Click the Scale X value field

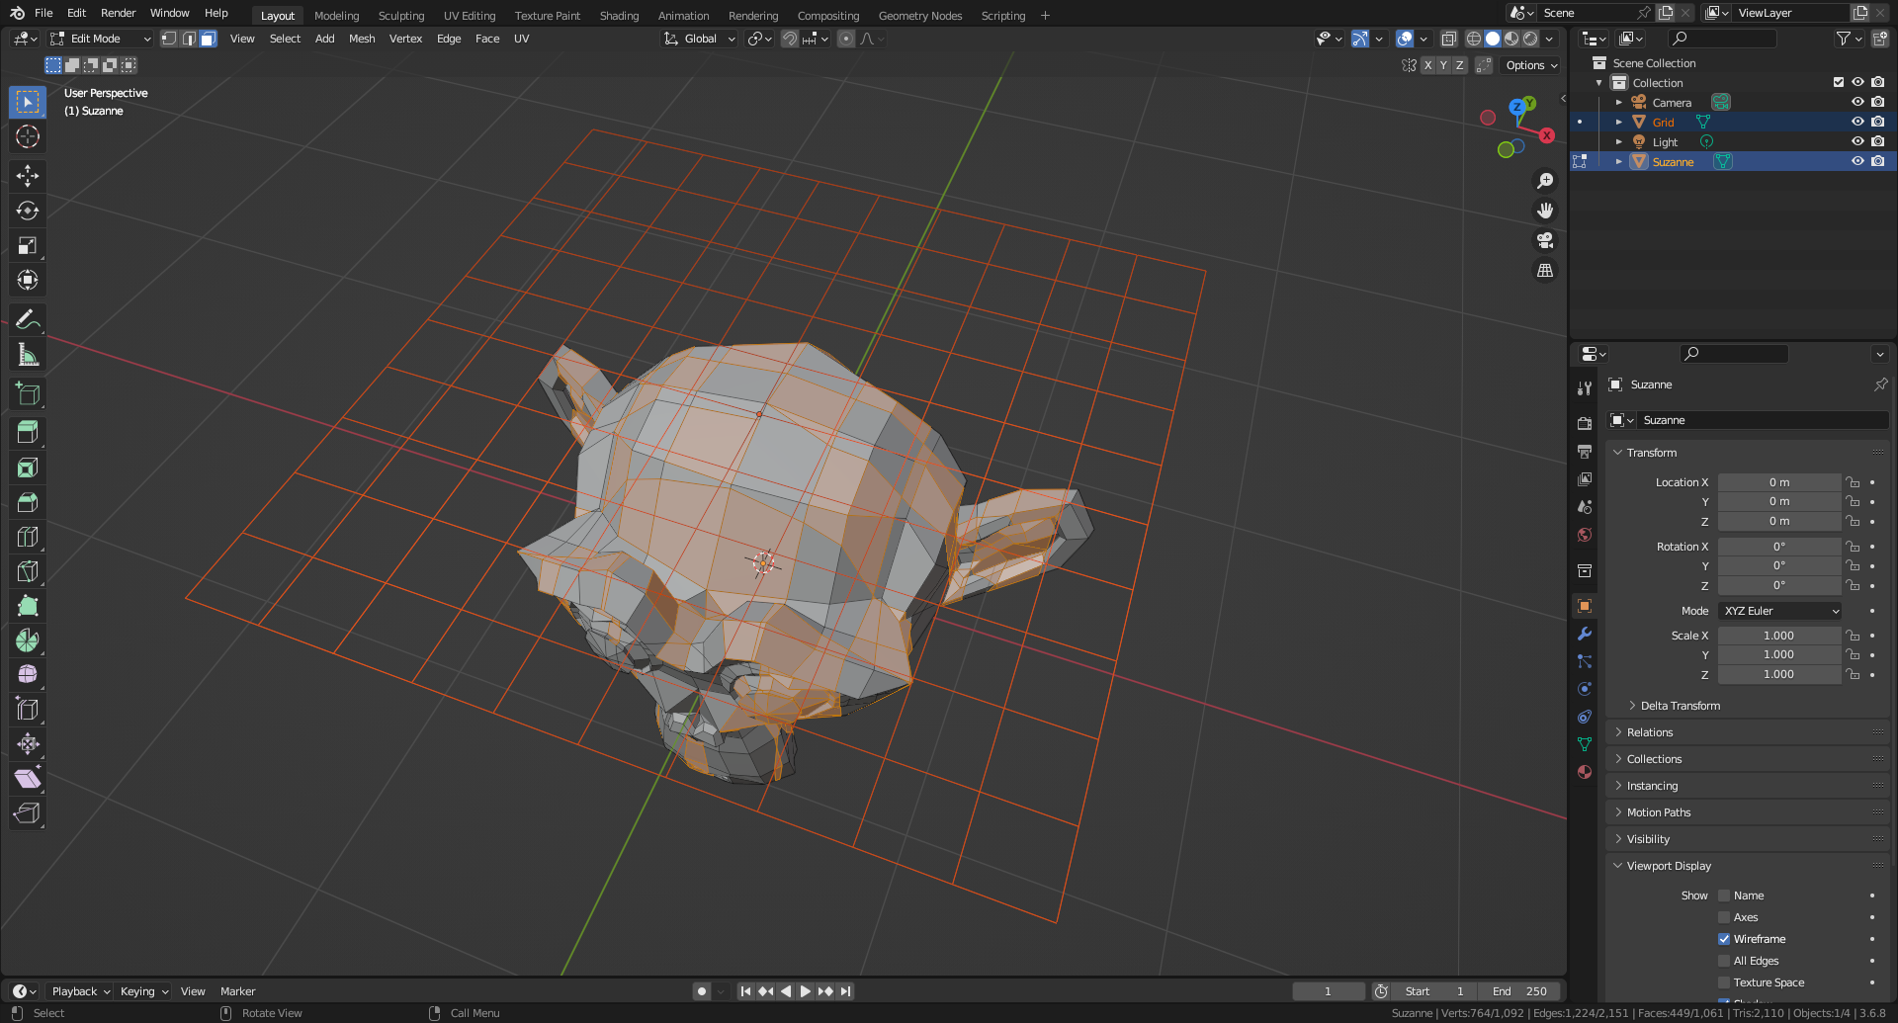tap(1779, 636)
